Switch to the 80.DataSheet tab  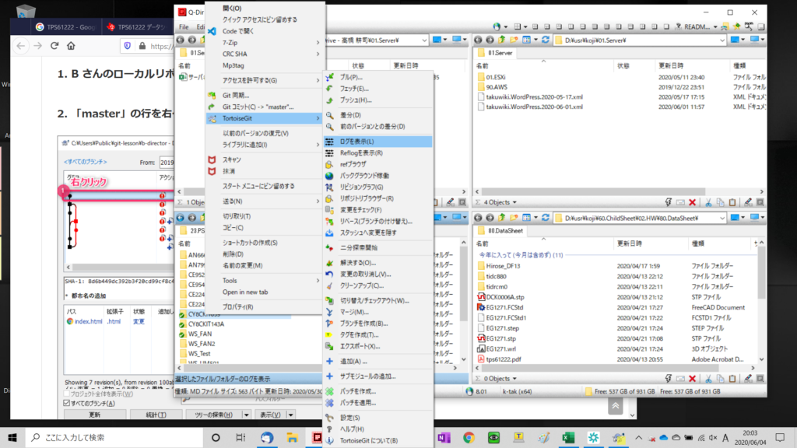[505, 231]
